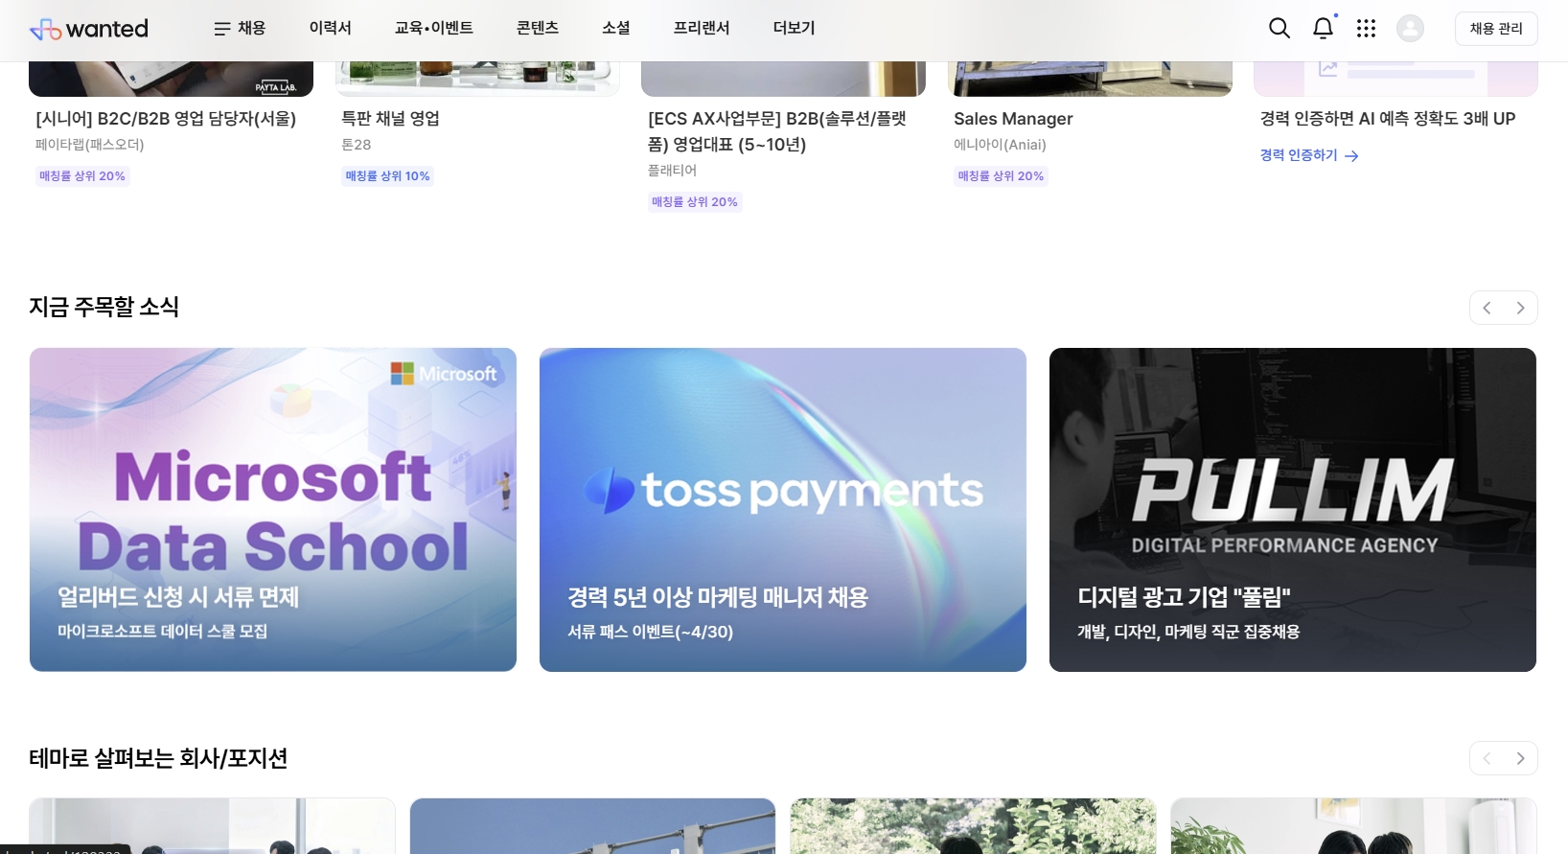Click the 매칭률 상위 20% badge under 플래티어
This screenshot has width=1568, height=854.
click(x=695, y=202)
